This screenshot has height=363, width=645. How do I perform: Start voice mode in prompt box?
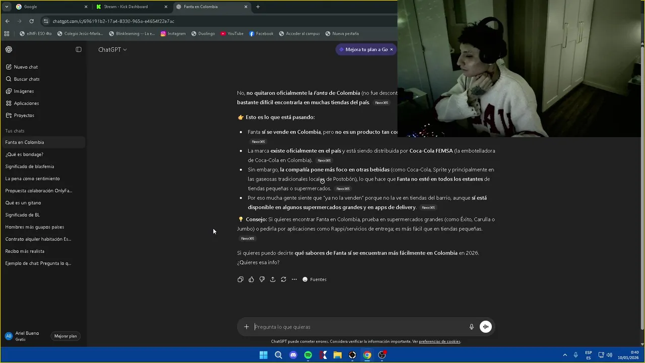[485, 327]
